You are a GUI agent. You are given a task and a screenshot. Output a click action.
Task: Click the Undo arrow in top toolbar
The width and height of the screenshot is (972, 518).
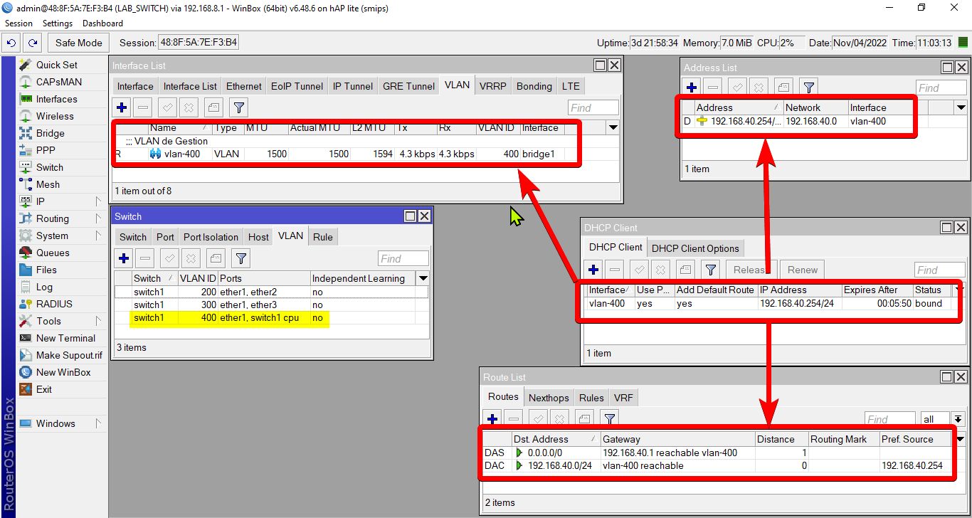11,43
